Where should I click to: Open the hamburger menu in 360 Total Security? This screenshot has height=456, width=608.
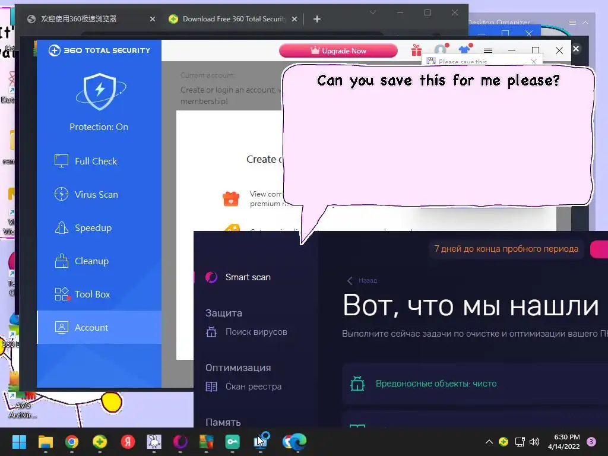[488, 51]
